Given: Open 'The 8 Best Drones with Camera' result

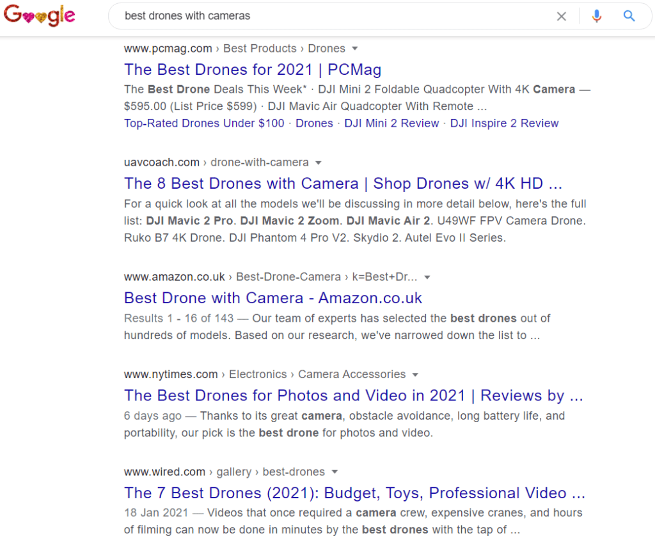Looking at the screenshot, I should [x=343, y=184].
